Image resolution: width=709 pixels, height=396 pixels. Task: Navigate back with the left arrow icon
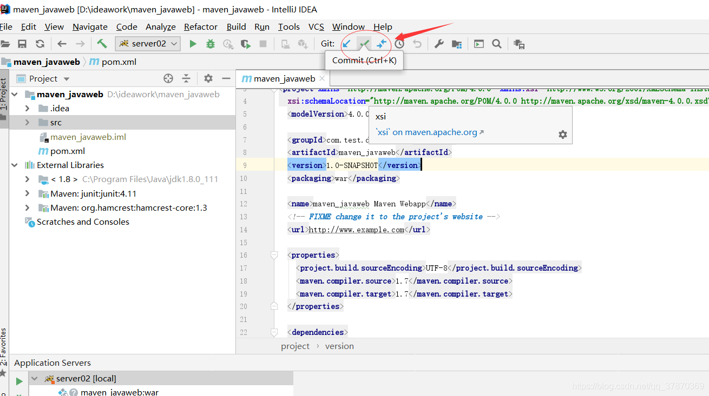(62, 44)
